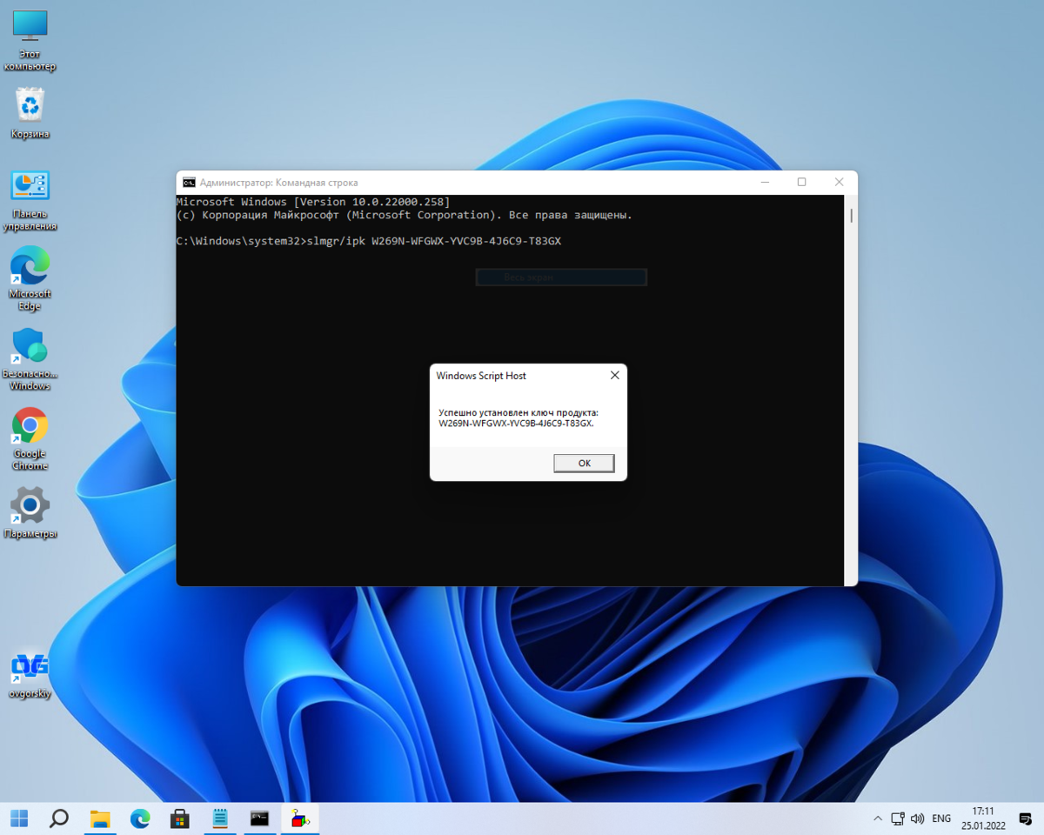Image resolution: width=1044 pixels, height=835 pixels.
Task: Change input language ENG indicator
Action: pyautogui.click(x=941, y=818)
